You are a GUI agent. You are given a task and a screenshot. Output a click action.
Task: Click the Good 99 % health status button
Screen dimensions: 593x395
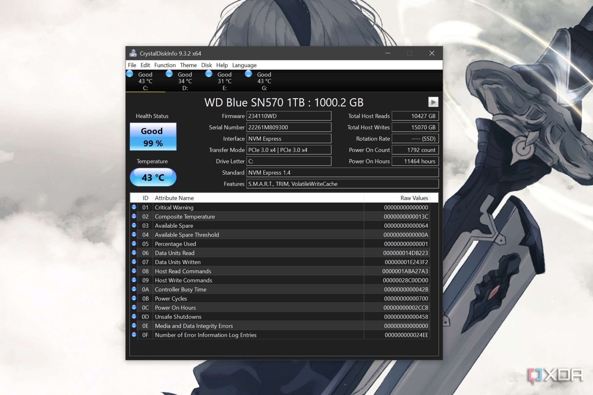(153, 137)
